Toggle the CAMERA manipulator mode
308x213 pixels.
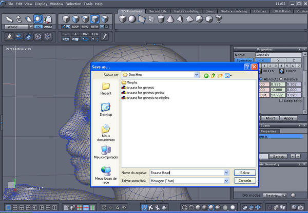tap(48, 27)
